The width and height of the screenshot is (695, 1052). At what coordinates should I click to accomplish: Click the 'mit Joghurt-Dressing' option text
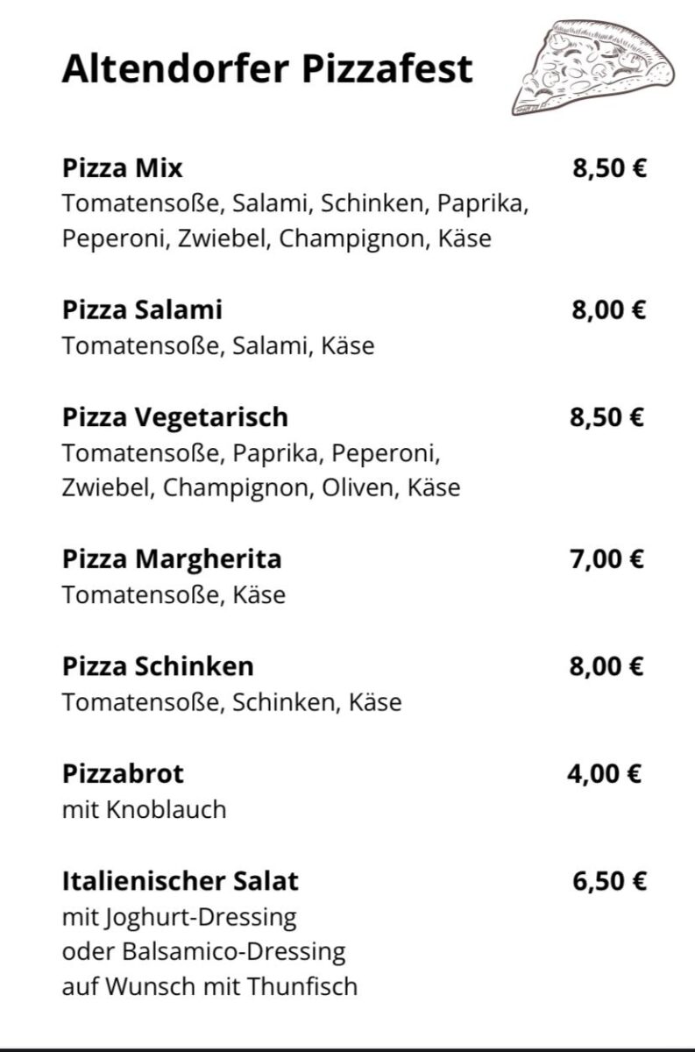coord(179,918)
